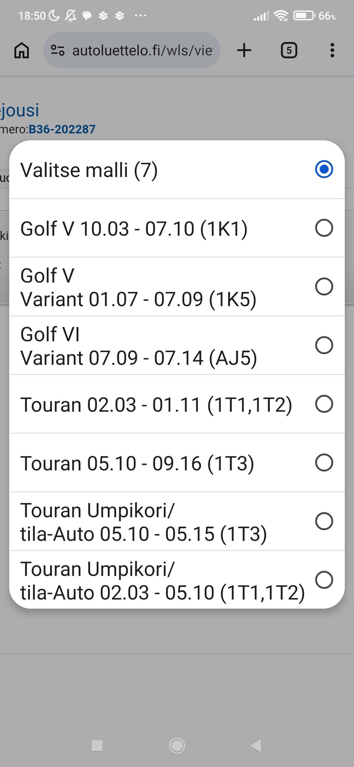Tap the selected Valitse malli radio button
The height and width of the screenshot is (767, 354).
324,169
